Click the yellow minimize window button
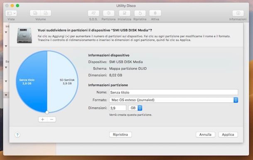This screenshot has width=253, height=160. point(12,6)
